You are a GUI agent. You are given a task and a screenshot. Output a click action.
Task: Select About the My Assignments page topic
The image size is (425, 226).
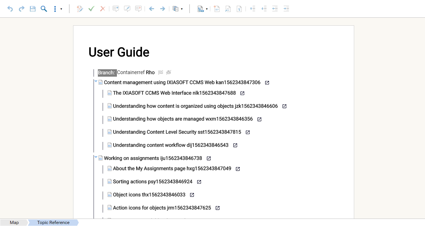tap(172, 168)
